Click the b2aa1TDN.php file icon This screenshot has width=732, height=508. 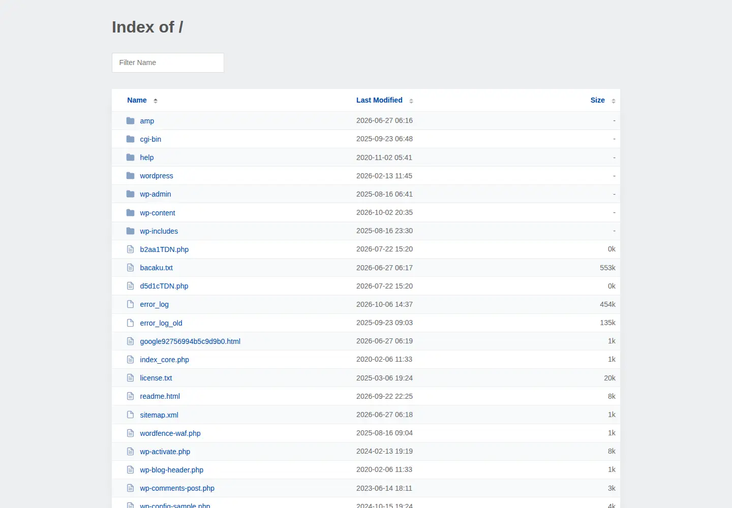[131, 249]
